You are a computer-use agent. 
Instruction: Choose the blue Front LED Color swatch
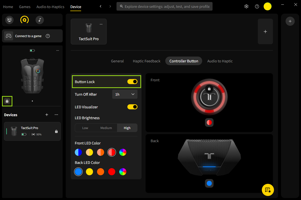(78, 152)
